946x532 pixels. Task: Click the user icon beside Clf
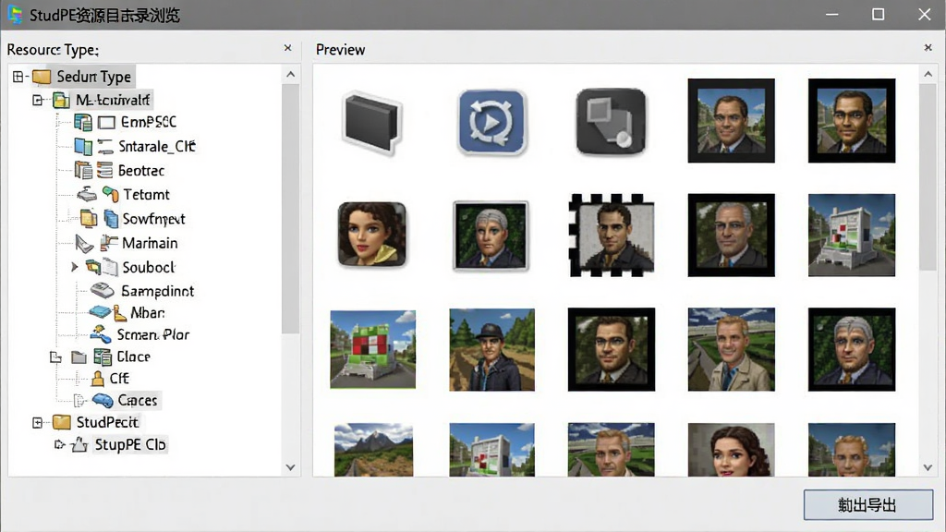98,379
